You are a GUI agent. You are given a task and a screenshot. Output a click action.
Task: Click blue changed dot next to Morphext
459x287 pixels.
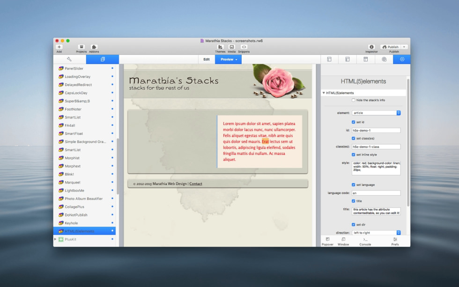[x=112, y=166]
